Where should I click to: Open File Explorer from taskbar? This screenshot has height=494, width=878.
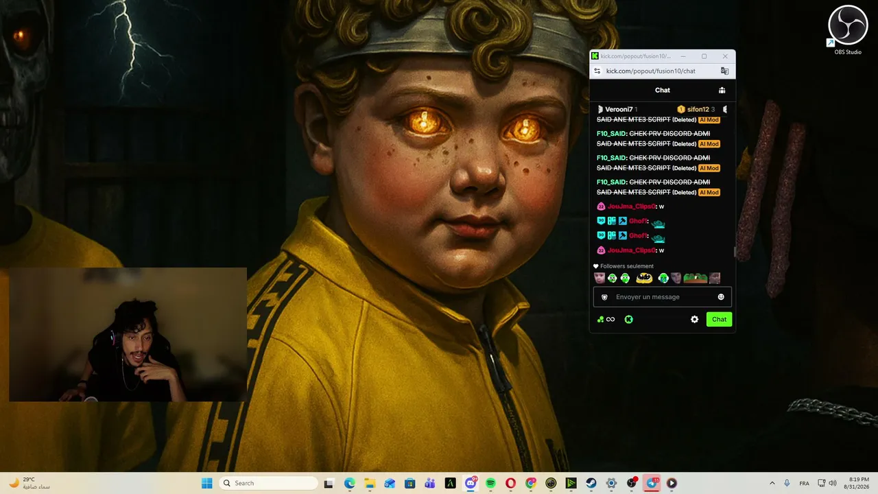pos(369,483)
